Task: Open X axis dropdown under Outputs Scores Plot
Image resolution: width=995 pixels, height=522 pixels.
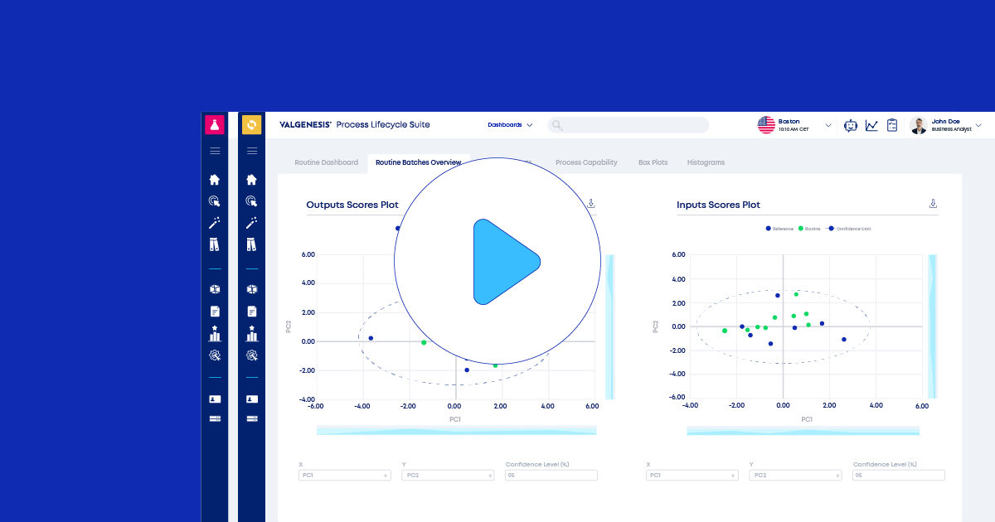Action: click(344, 476)
